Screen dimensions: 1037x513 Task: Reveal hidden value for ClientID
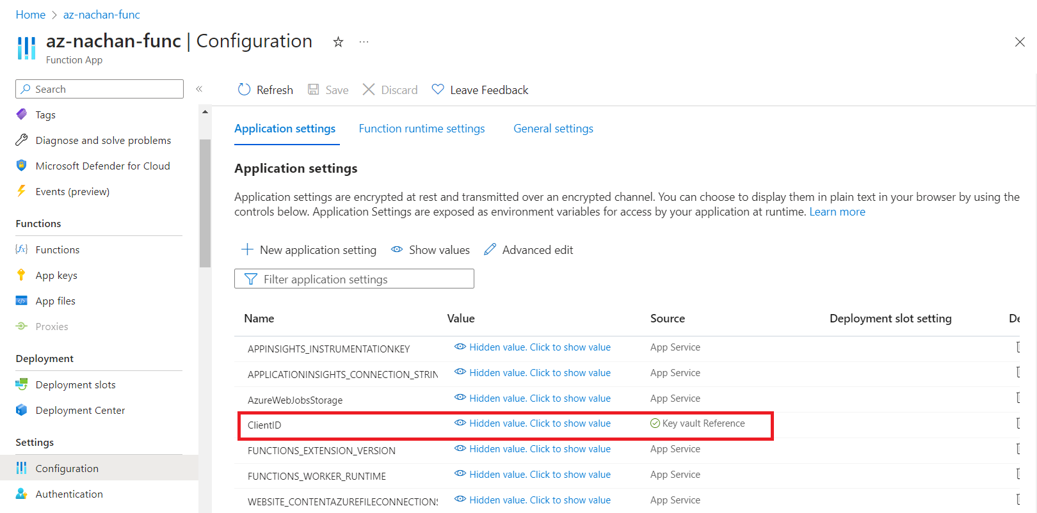click(539, 423)
